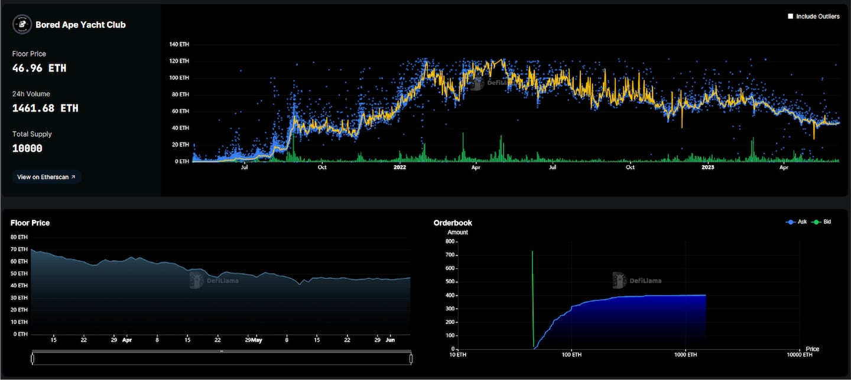Screen dimensions: 851x380
Task: Toggle the Bid series in Orderbook legend
Action: click(821, 222)
